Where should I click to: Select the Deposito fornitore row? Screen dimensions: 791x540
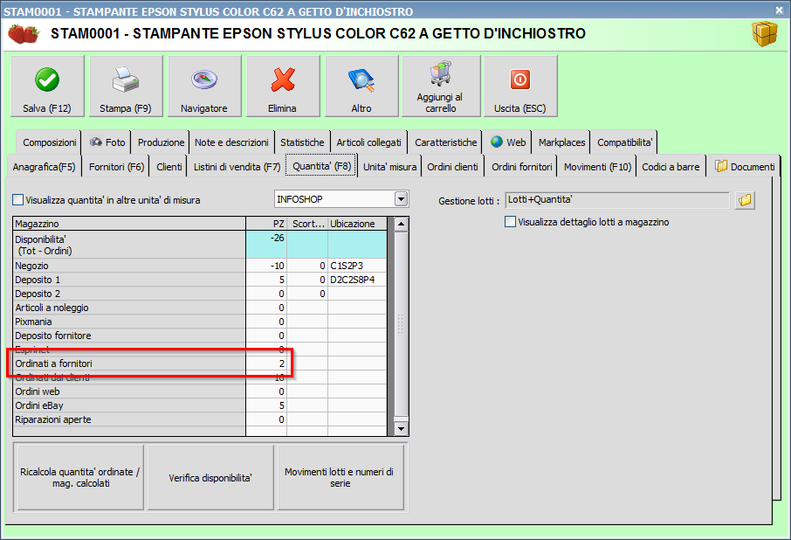pyautogui.click(x=200, y=336)
